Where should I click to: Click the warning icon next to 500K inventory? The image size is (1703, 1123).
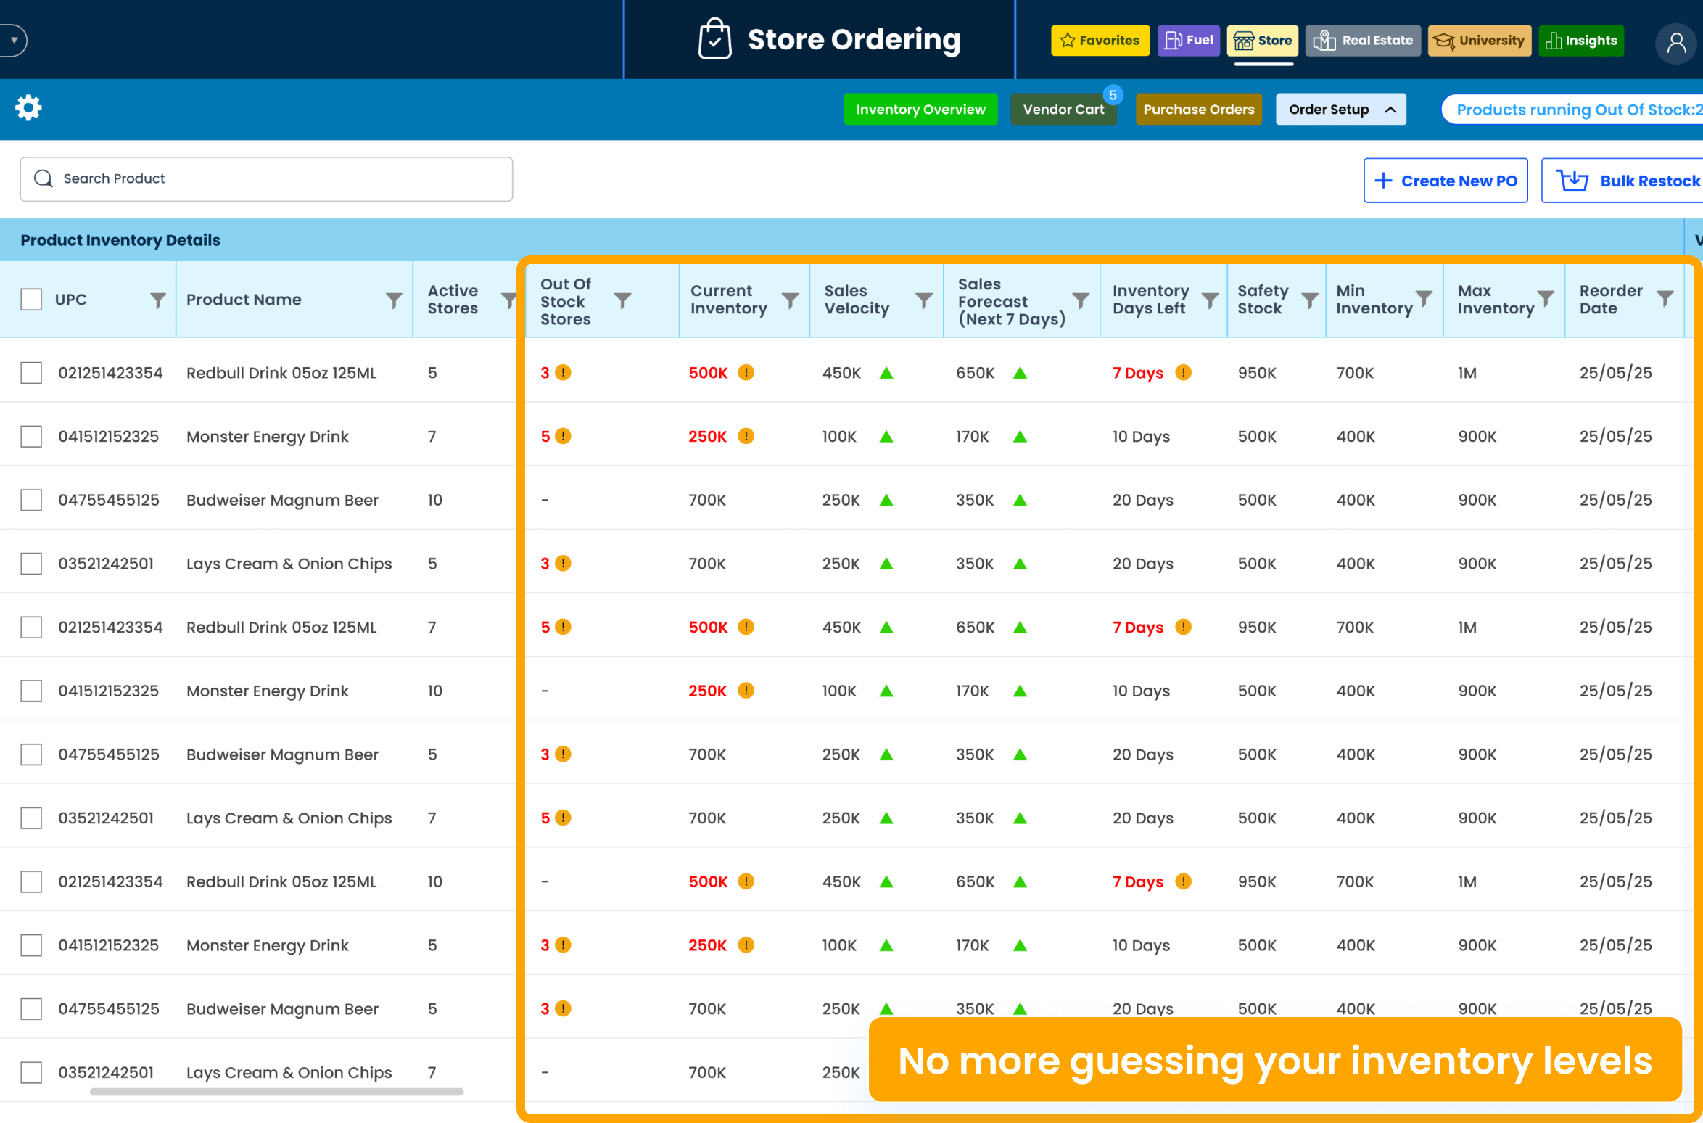tap(746, 372)
